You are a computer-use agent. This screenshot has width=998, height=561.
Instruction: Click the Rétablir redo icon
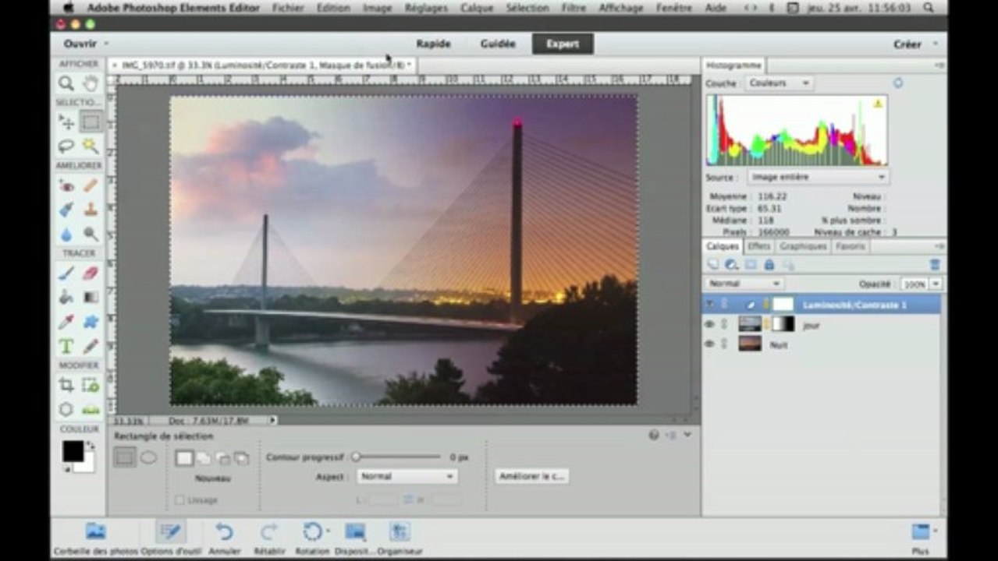268,531
